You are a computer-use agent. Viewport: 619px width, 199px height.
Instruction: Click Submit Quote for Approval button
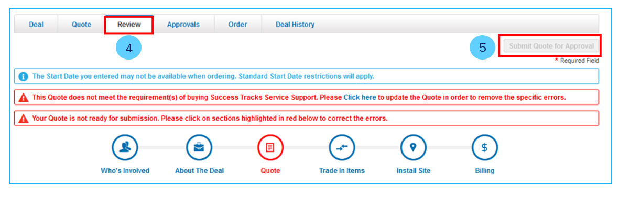[x=551, y=46]
